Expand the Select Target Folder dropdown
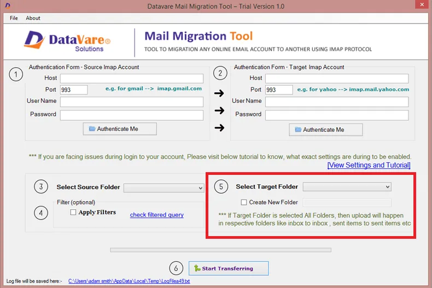Viewport: 432px width, 288px height. point(347,187)
